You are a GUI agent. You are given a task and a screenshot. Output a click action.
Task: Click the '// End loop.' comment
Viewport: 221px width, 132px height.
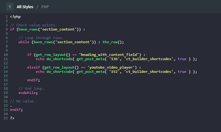pyautogui.click(x=31, y=89)
